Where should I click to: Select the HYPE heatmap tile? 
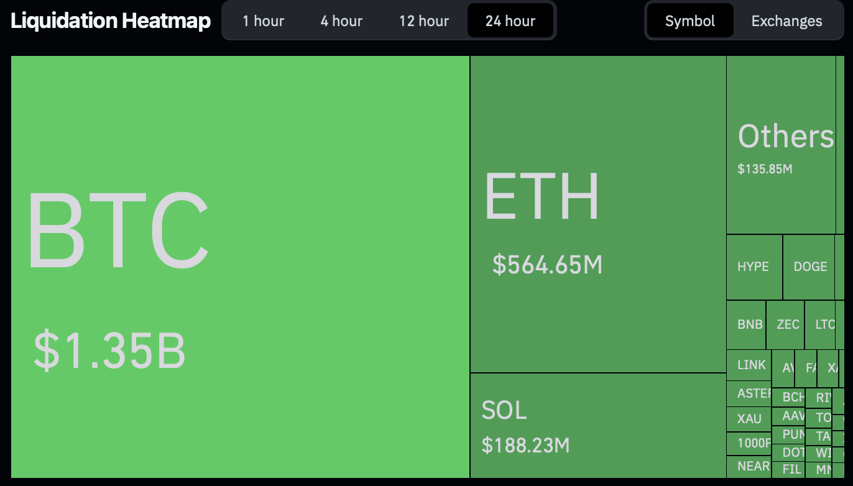(x=754, y=267)
